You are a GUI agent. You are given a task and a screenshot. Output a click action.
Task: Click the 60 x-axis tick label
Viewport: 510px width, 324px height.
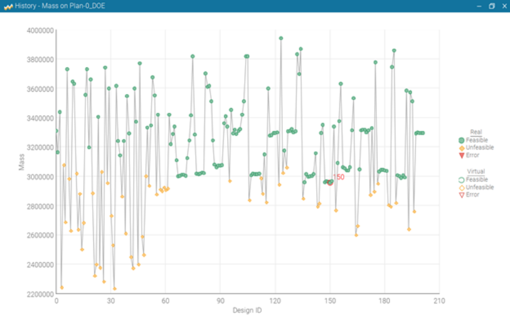pyautogui.click(x=166, y=301)
